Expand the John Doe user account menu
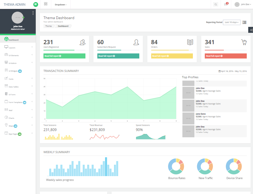253x194 pixels. click(x=242, y=4)
